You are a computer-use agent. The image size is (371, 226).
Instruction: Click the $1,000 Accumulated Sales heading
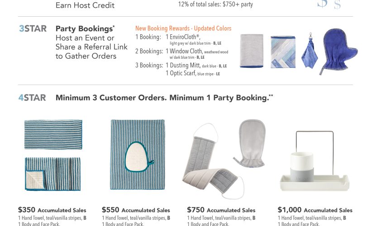click(x=315, y=210)
